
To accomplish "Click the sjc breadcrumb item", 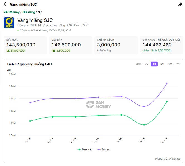I will point(40,12).
